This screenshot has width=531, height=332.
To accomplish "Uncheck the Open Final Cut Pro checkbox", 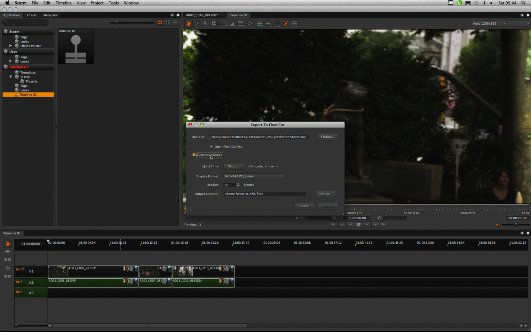I will (211, 146).
